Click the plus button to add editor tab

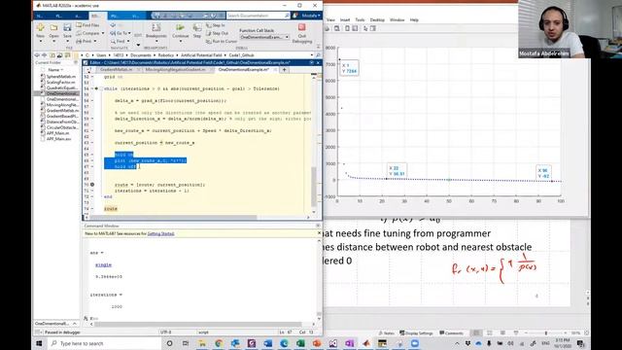(x=284, y=70)
